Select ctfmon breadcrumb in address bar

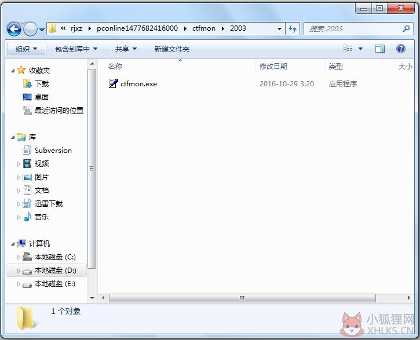(204, 28)
